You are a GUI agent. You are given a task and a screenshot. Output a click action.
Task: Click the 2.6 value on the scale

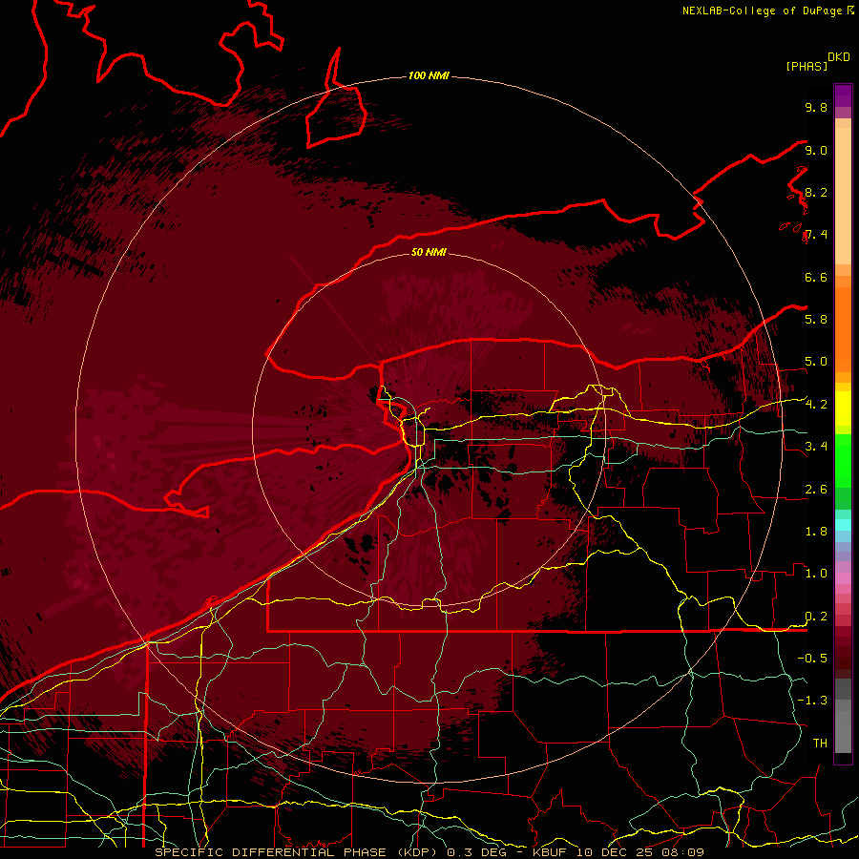pyautogui.click(x=816, y=489)
